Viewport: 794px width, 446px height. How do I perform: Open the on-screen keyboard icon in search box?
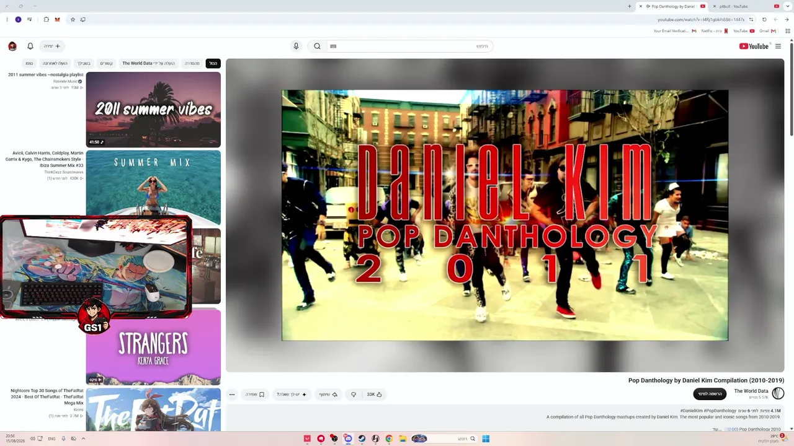coord(333,46)
